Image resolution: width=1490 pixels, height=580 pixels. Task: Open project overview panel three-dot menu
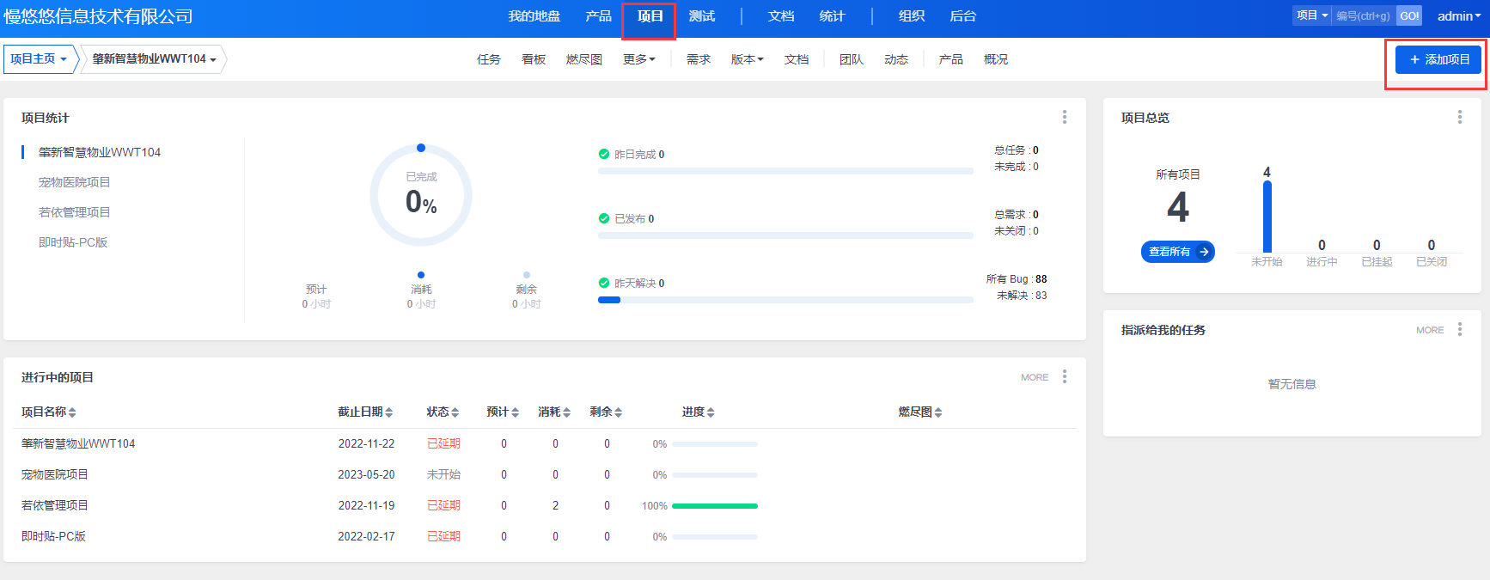click(1459, 117)
